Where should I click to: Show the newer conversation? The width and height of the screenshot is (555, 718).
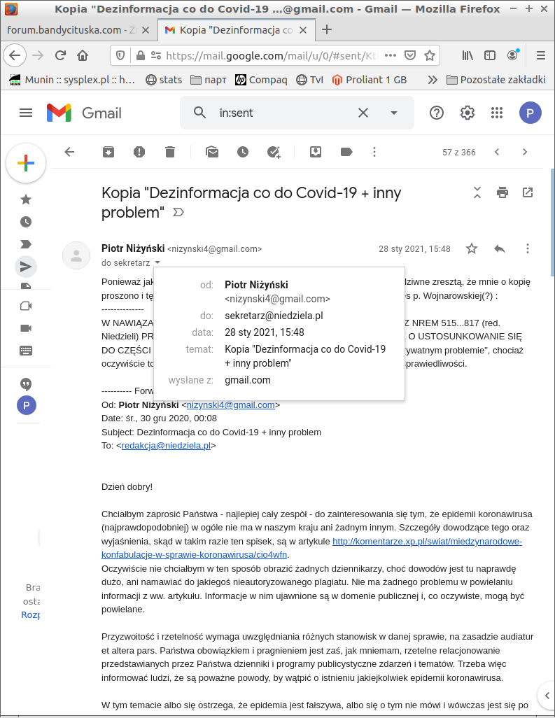pos(497,152)
